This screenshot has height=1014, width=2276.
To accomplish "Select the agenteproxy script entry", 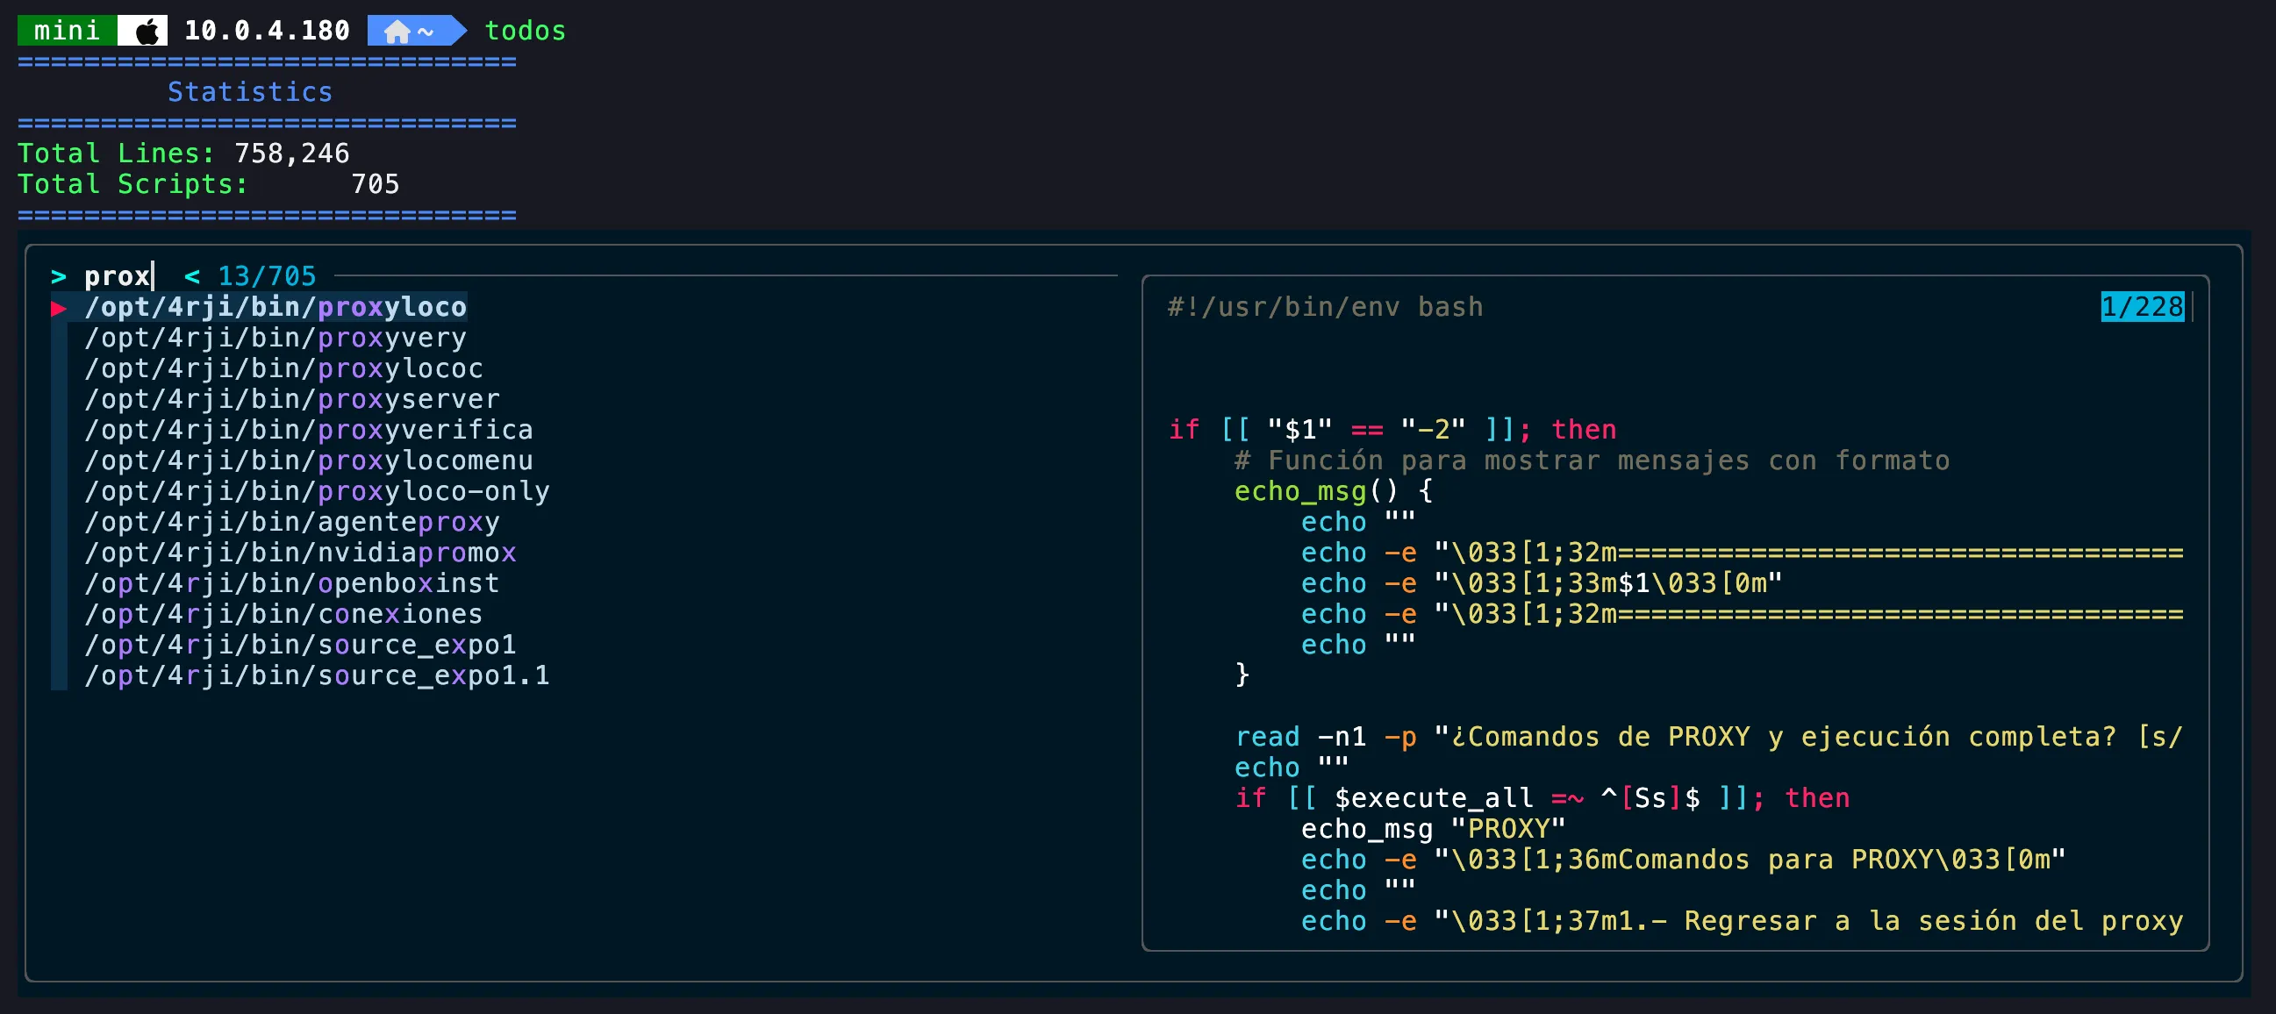I will point(291,522).
